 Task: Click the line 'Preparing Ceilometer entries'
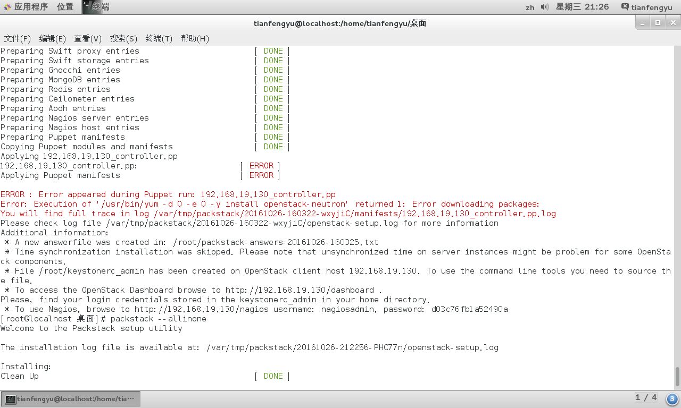click(x=68, y=99)
